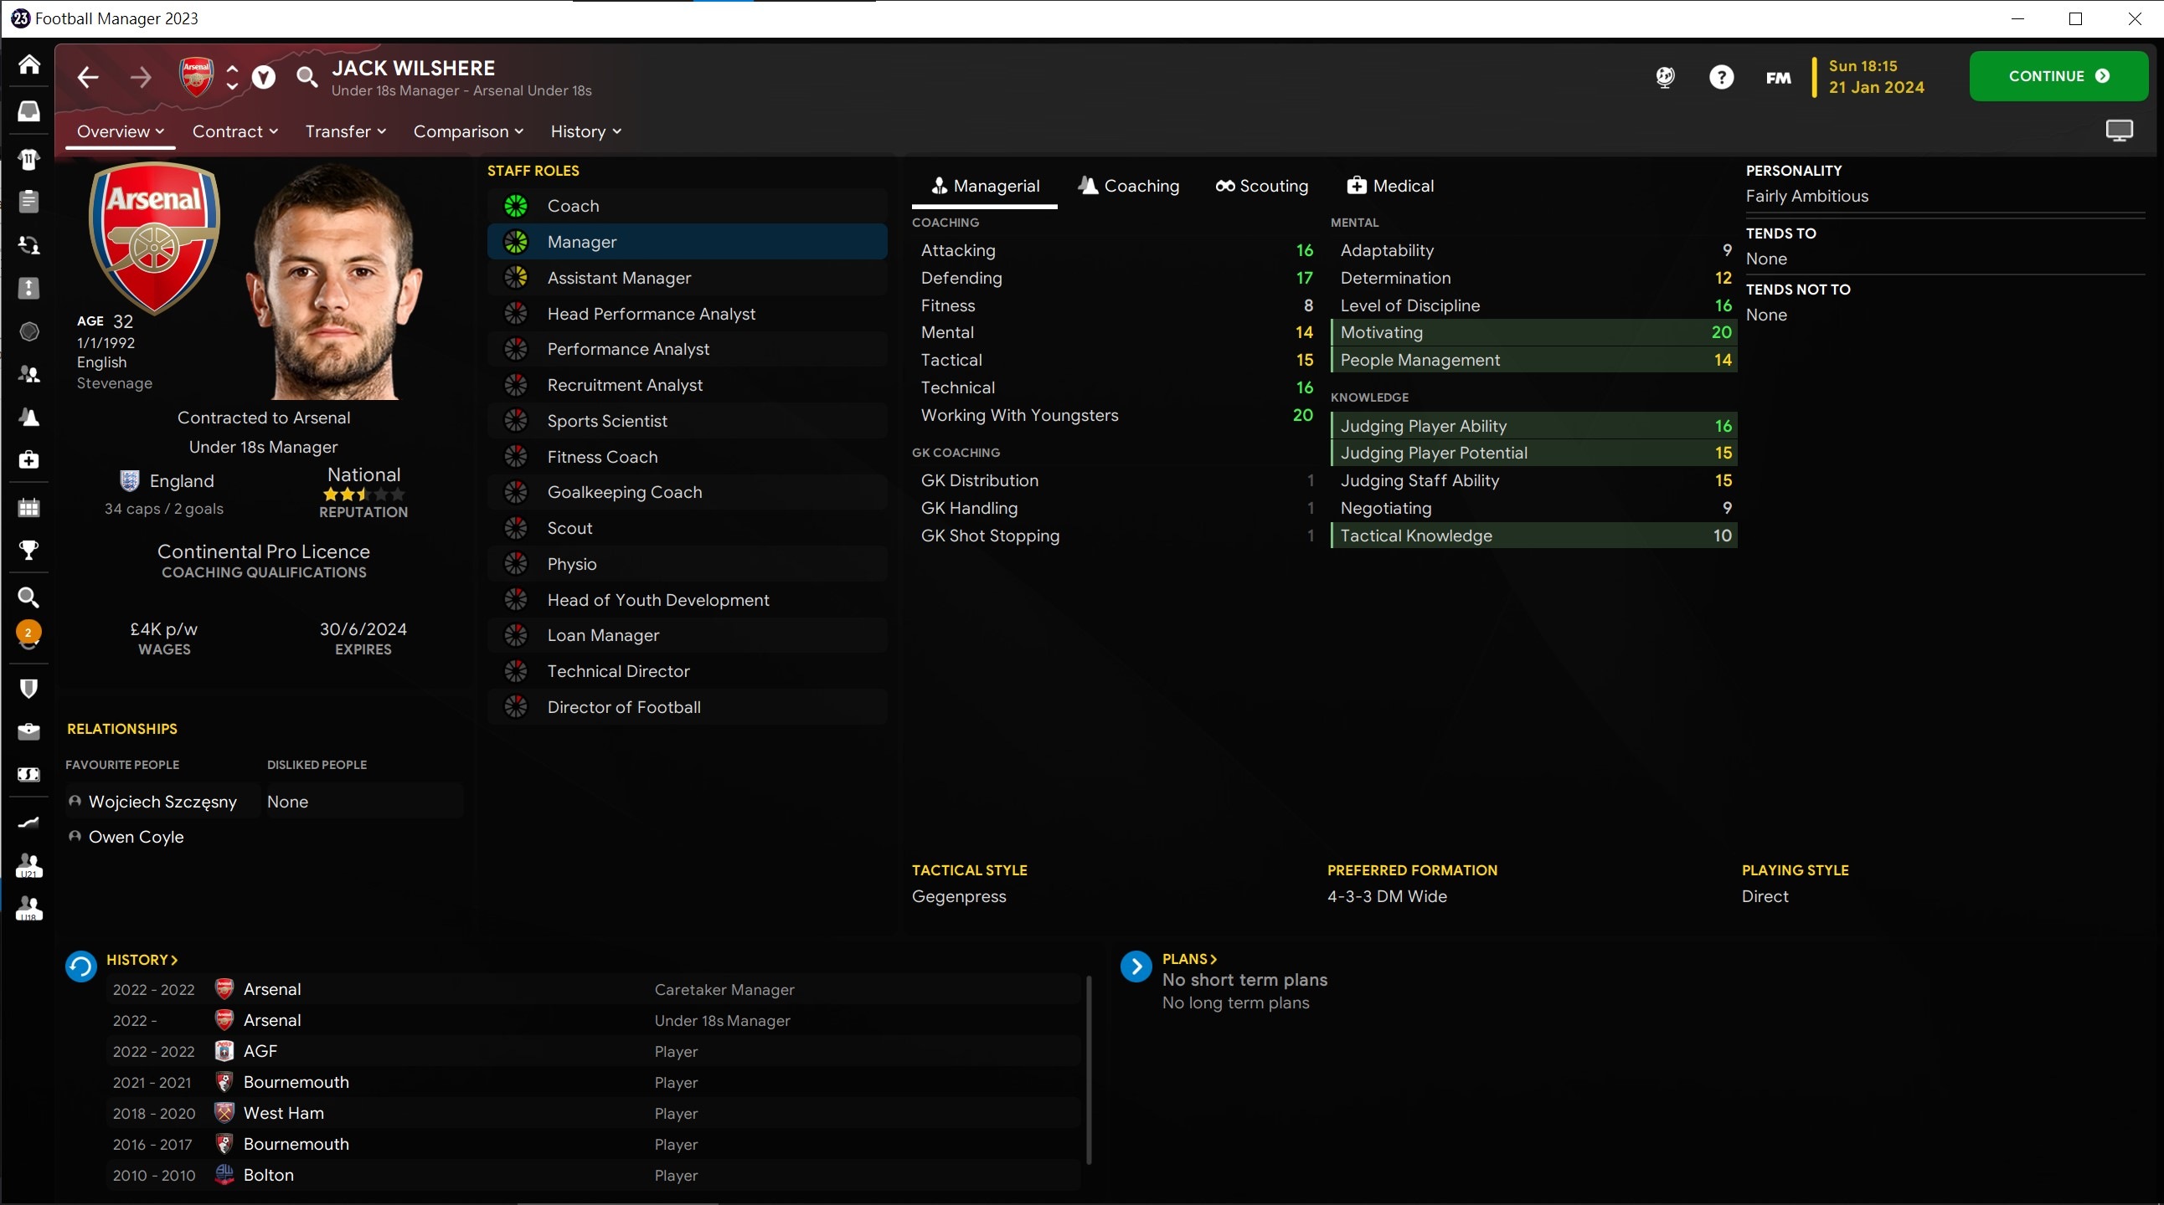Screen dimensions: 2164x1205
Task: Open the FM menu icon
Action: click(1779, 78)
